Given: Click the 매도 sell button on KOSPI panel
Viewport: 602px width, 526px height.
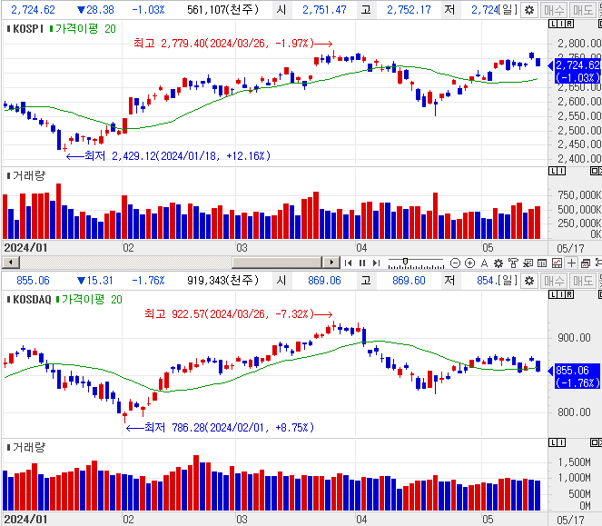Looking at the screenshot, I should pos(582,10).
